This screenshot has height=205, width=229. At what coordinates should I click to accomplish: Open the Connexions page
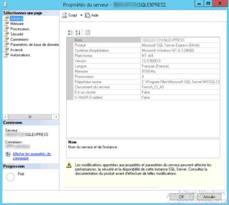(20, 39)
